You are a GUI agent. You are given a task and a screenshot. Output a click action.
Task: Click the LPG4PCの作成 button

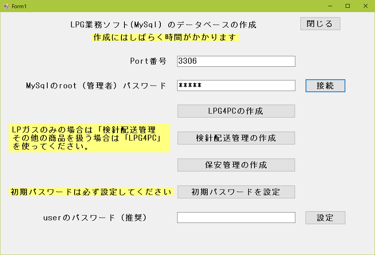click(x=236, y=111)
